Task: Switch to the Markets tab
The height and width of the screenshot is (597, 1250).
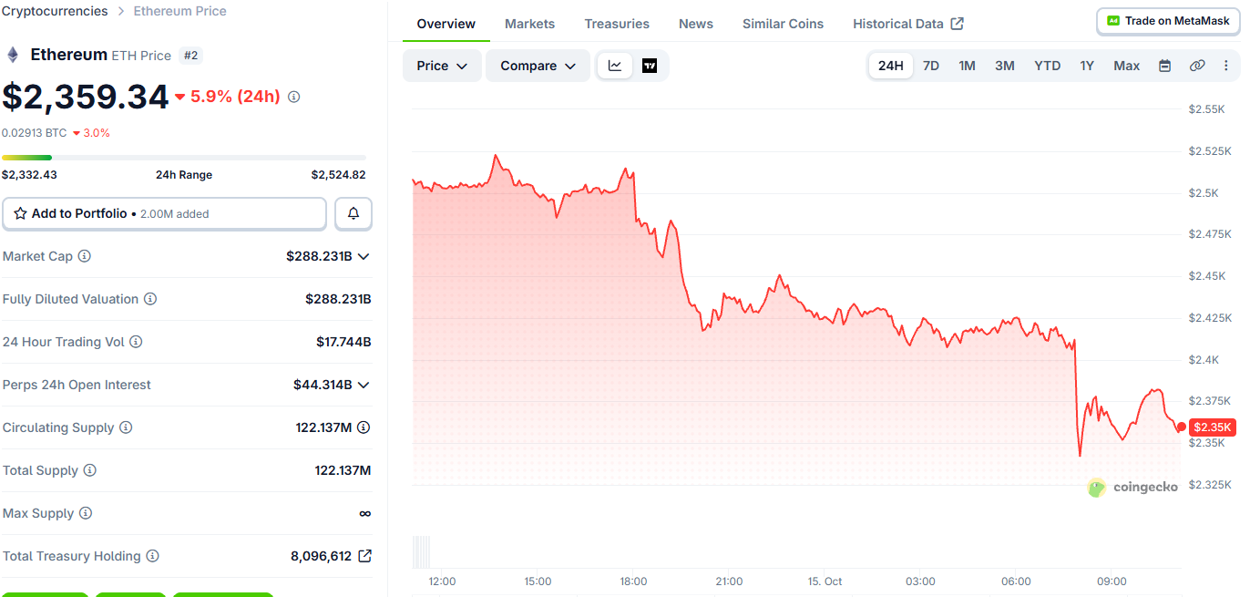Action: [530, 24]
